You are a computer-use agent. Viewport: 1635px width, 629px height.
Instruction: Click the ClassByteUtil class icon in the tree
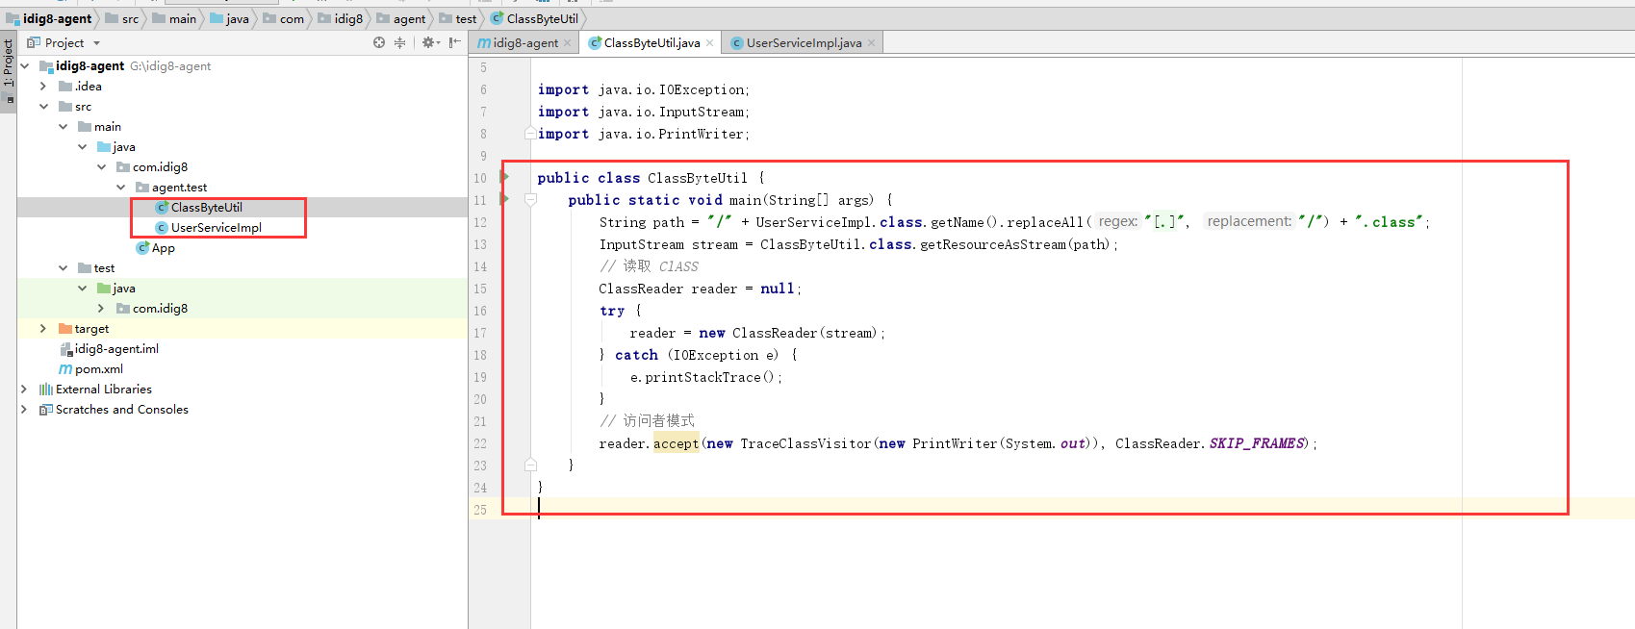pos(162,208)
